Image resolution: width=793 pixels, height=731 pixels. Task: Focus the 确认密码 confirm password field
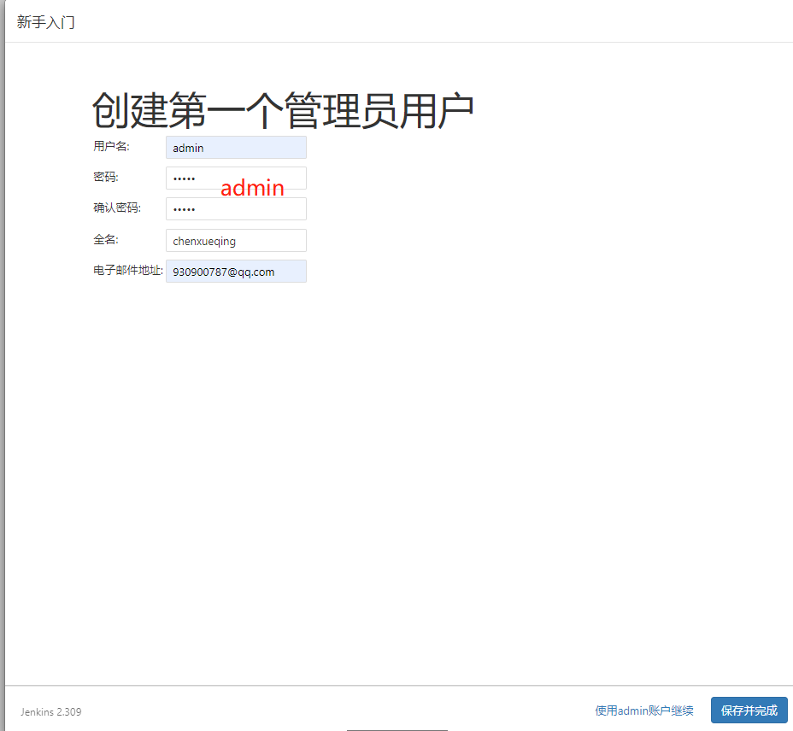(x=236, y=208)
